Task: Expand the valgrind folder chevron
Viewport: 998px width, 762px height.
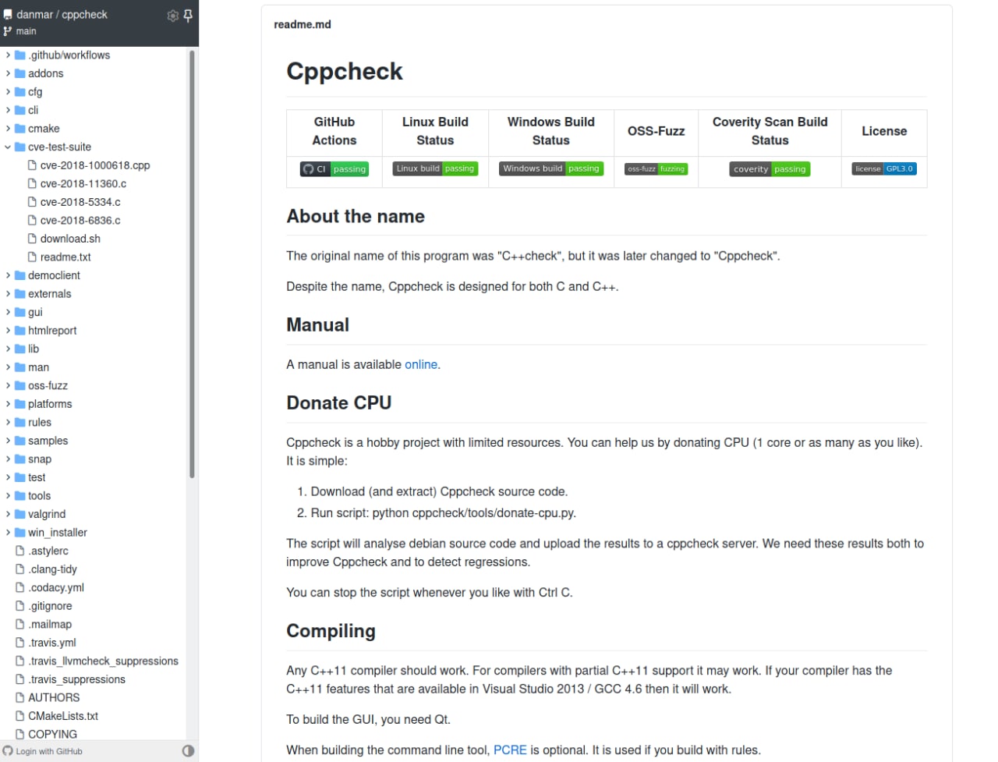Action: (8, 514)
